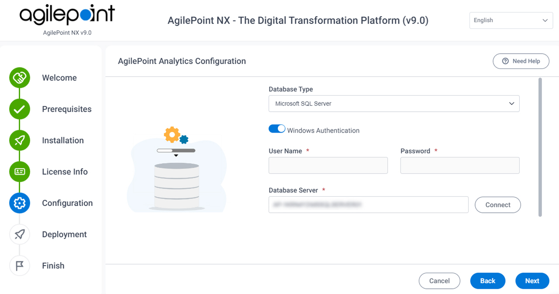Click the Next button

(x=532, y=281)
